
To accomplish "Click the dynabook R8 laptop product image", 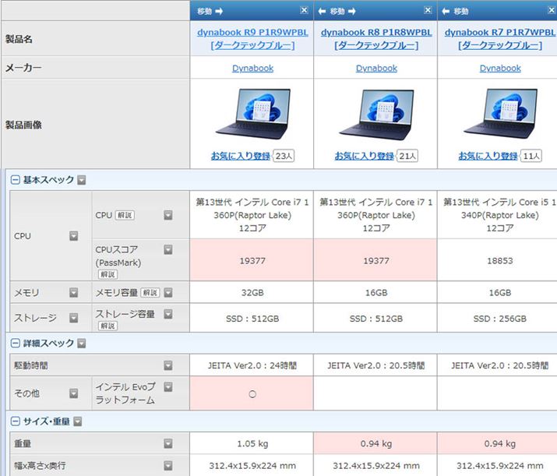I will [x=376, y=113].
